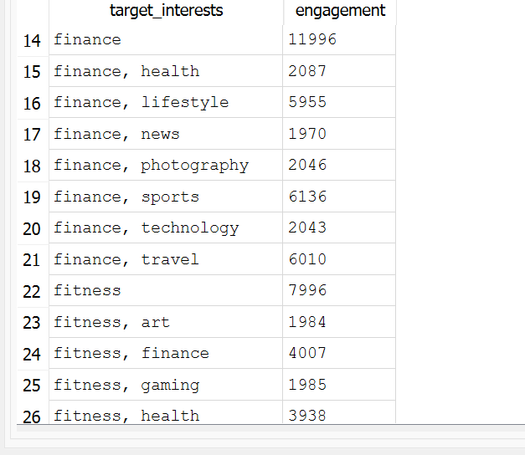Image resolution: width=525 pixels, height=455 pixels.
Task: Select row number 25 header
Action: (x=32, y=385)
